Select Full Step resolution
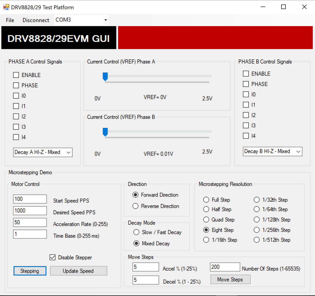 [x=206, y=200]
